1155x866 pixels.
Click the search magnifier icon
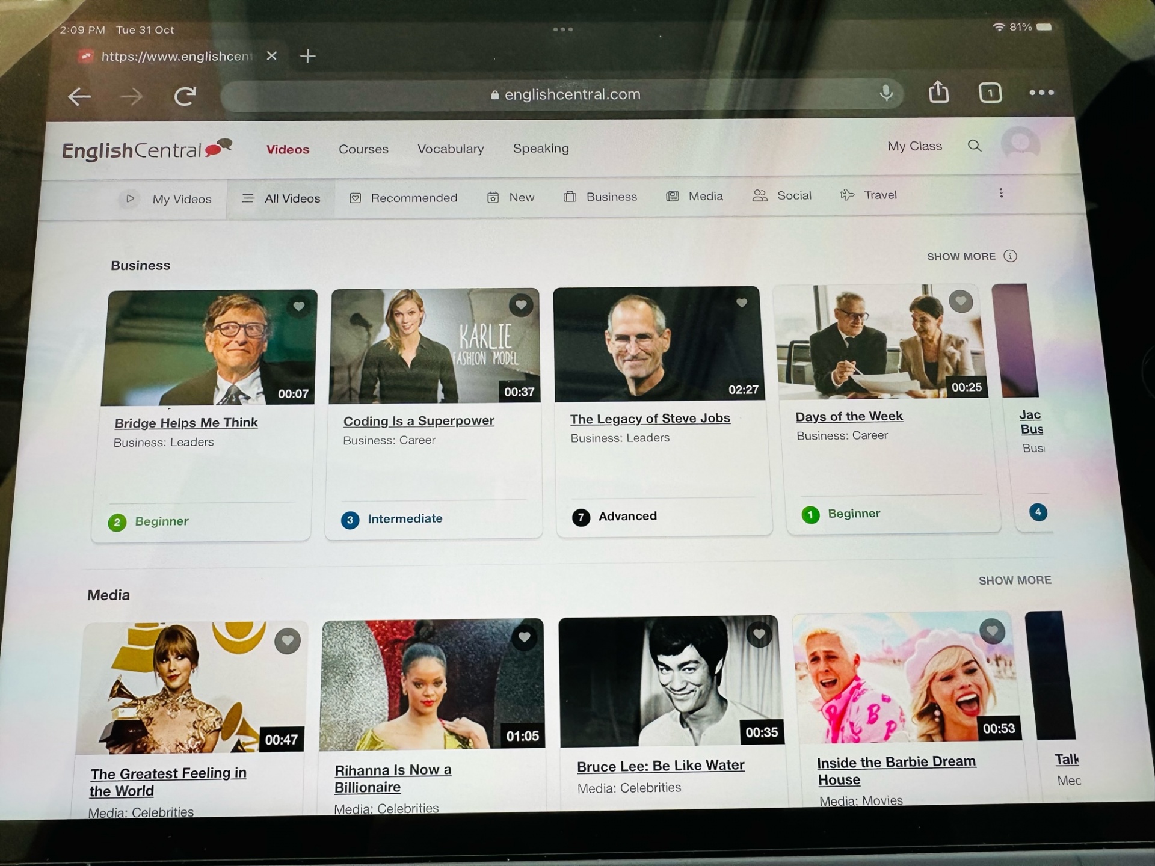974,146
